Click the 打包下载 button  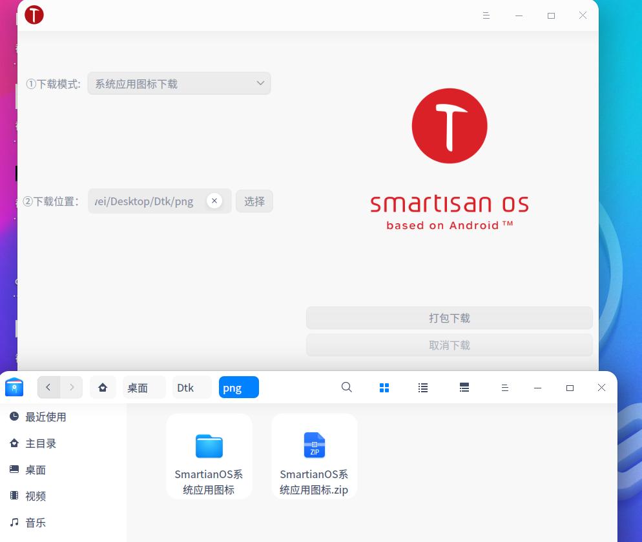pyautogui.click(x=449, y=318)
